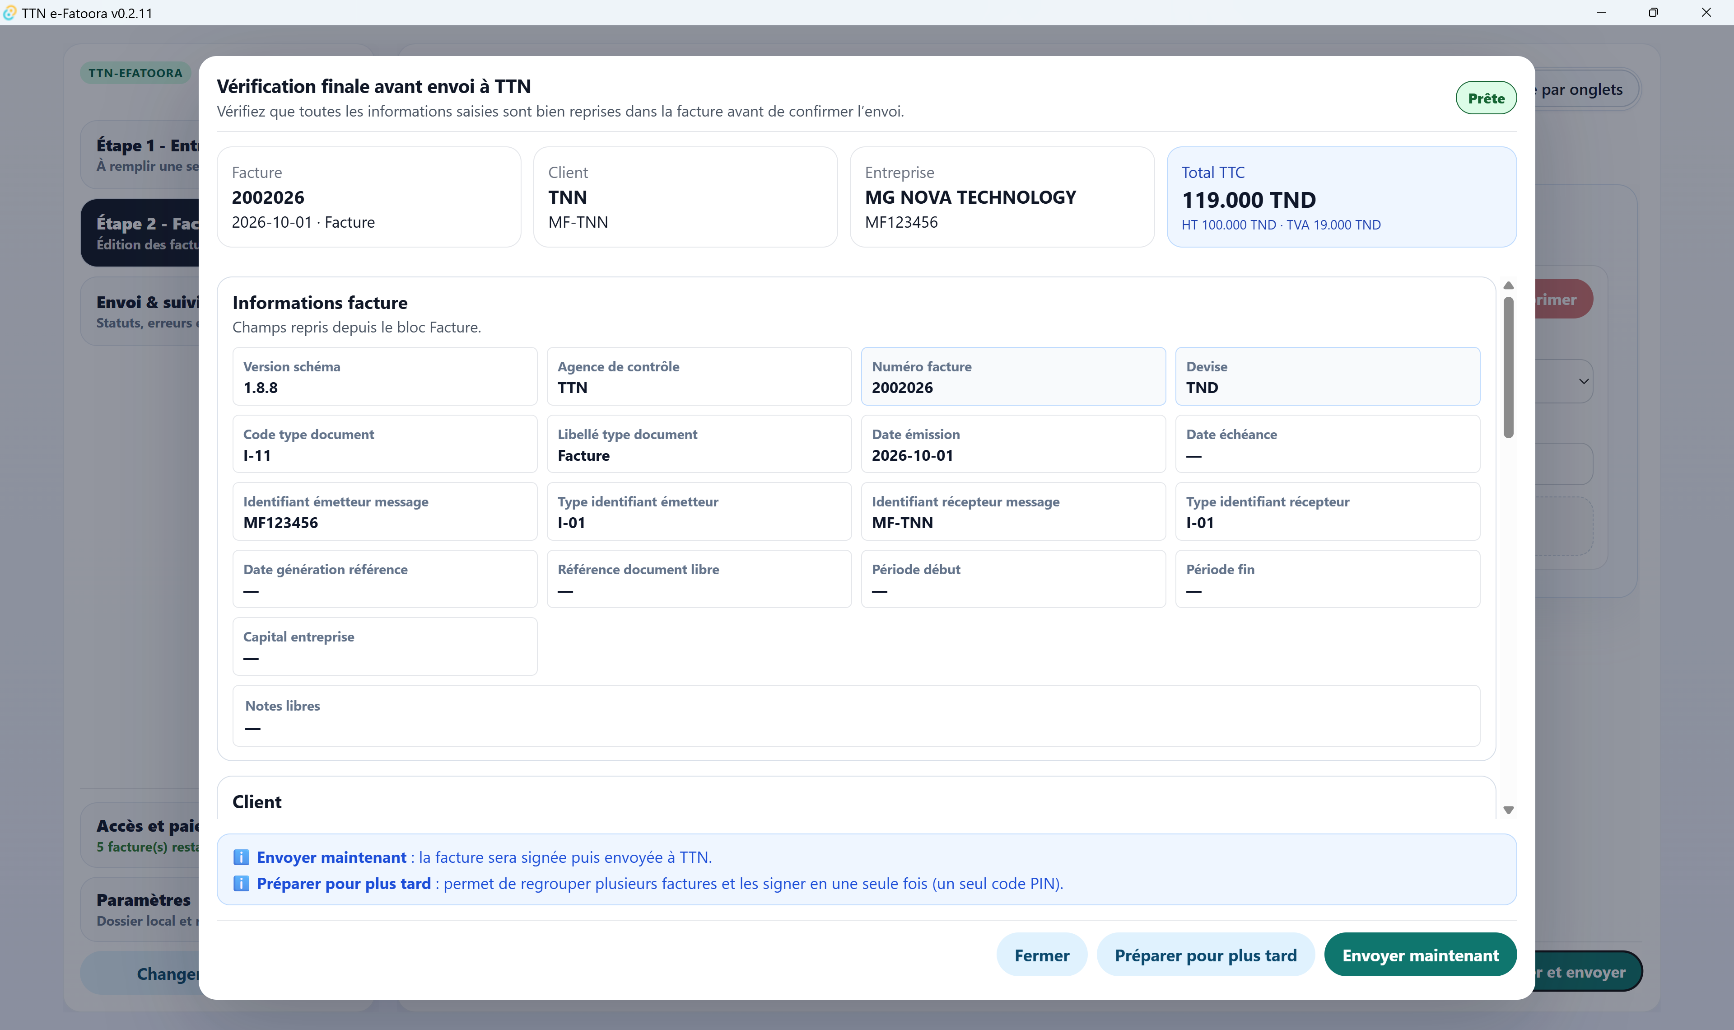
Task: Open the dropdown chevron behind the dialog's right edge
Action: tap(1584, 381)
